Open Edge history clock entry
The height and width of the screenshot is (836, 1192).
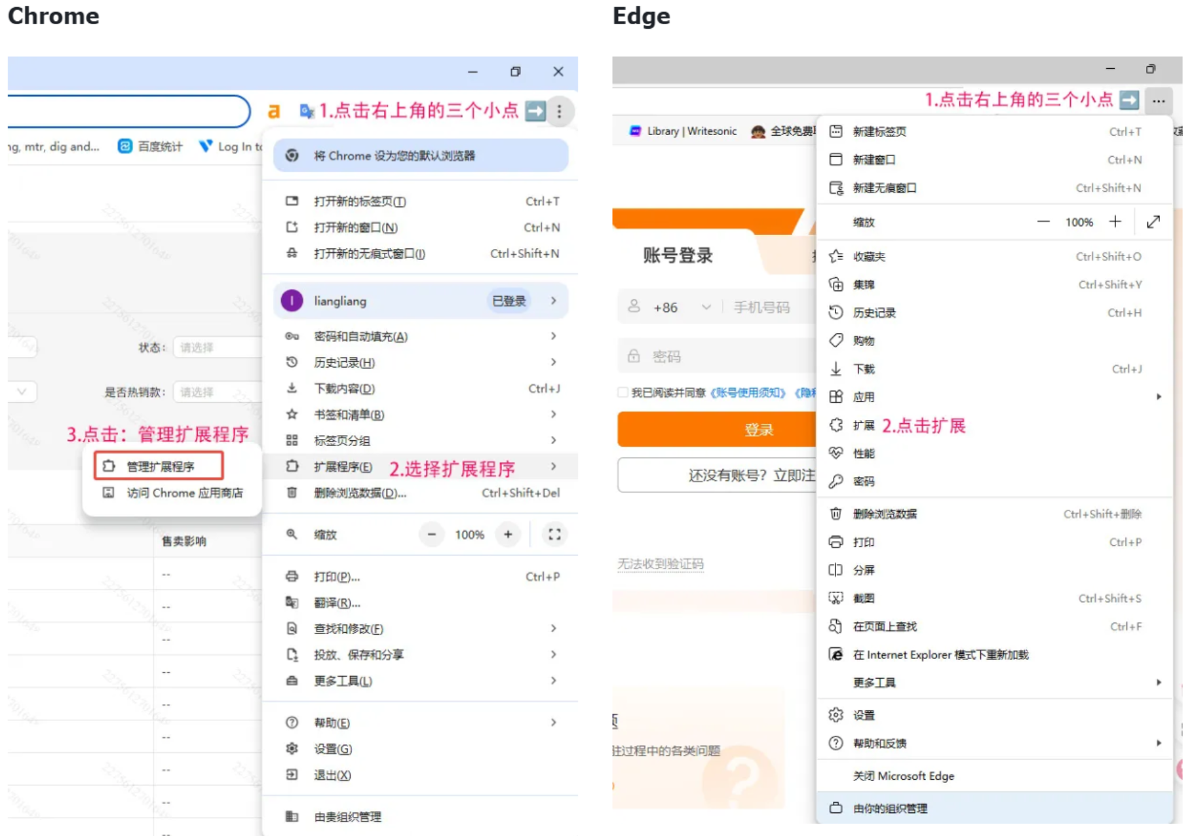994,313
